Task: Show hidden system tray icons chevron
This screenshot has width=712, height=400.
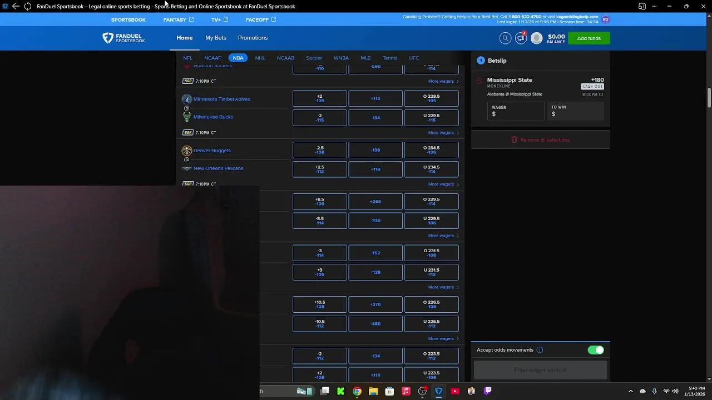Action: pyautogui.click(x=630, y=391)
